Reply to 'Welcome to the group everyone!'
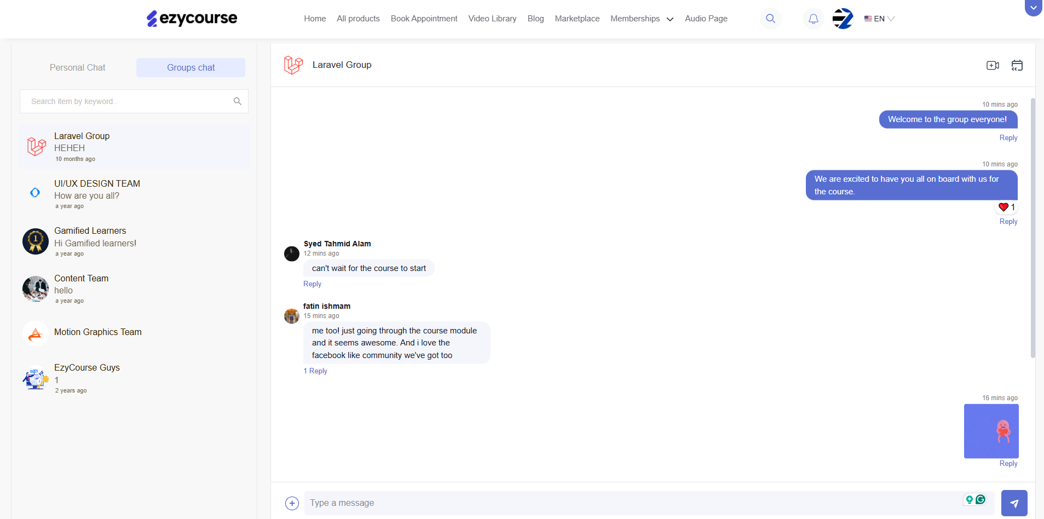This screenshot has width=1044, height=519. [1008, 138]
